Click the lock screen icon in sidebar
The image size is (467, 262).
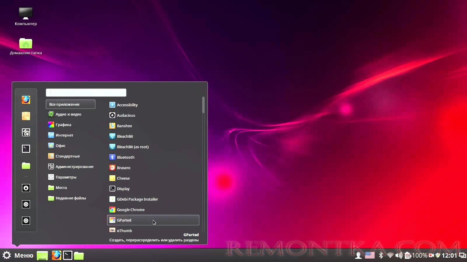pos(26,188)
